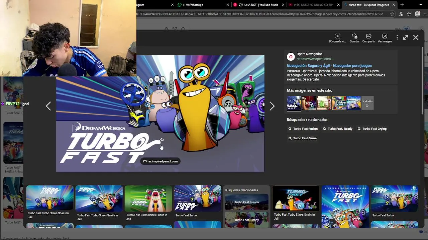This screenshot has width=428, height=240.
Task: Click Turbo Fast Turbo caption beside Netflix thumbnail
Action: pos(383,215)
